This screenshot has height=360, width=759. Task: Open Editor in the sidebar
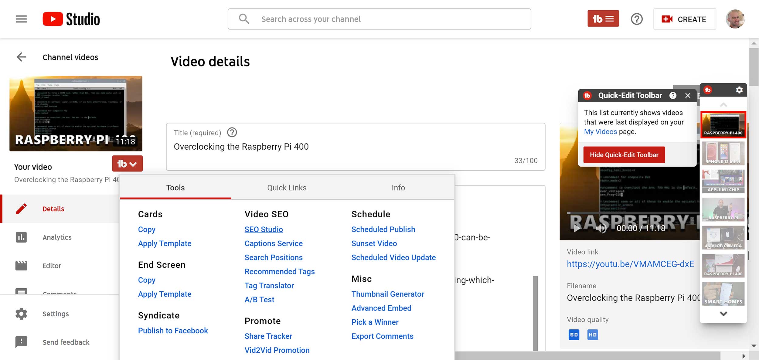pos(52,266)
